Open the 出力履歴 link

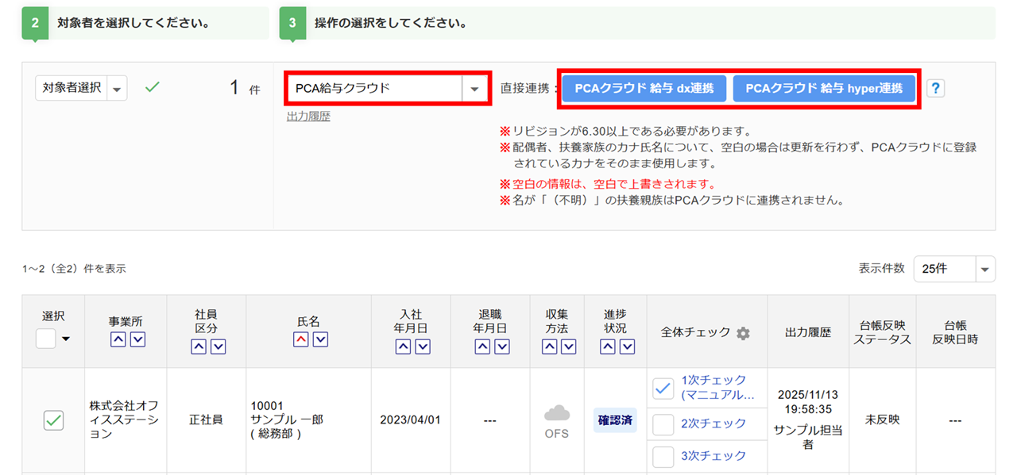[x=308, y=117]
